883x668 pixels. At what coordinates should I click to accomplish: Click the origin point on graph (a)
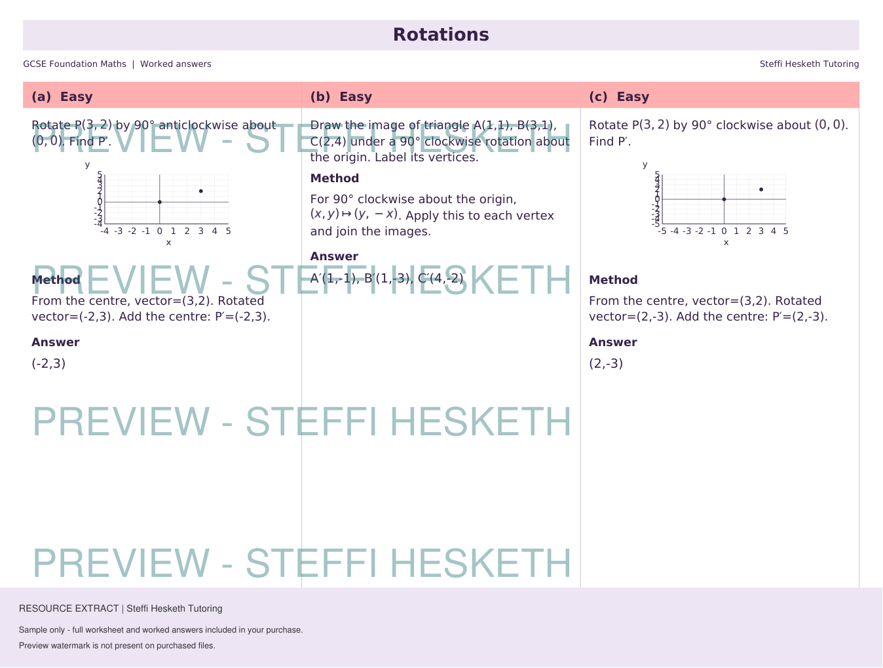coord(160,202)
